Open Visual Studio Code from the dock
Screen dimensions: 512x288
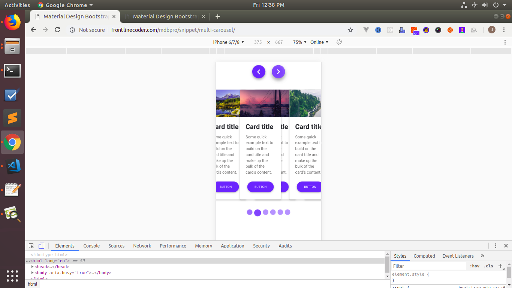tap(12, 166)
